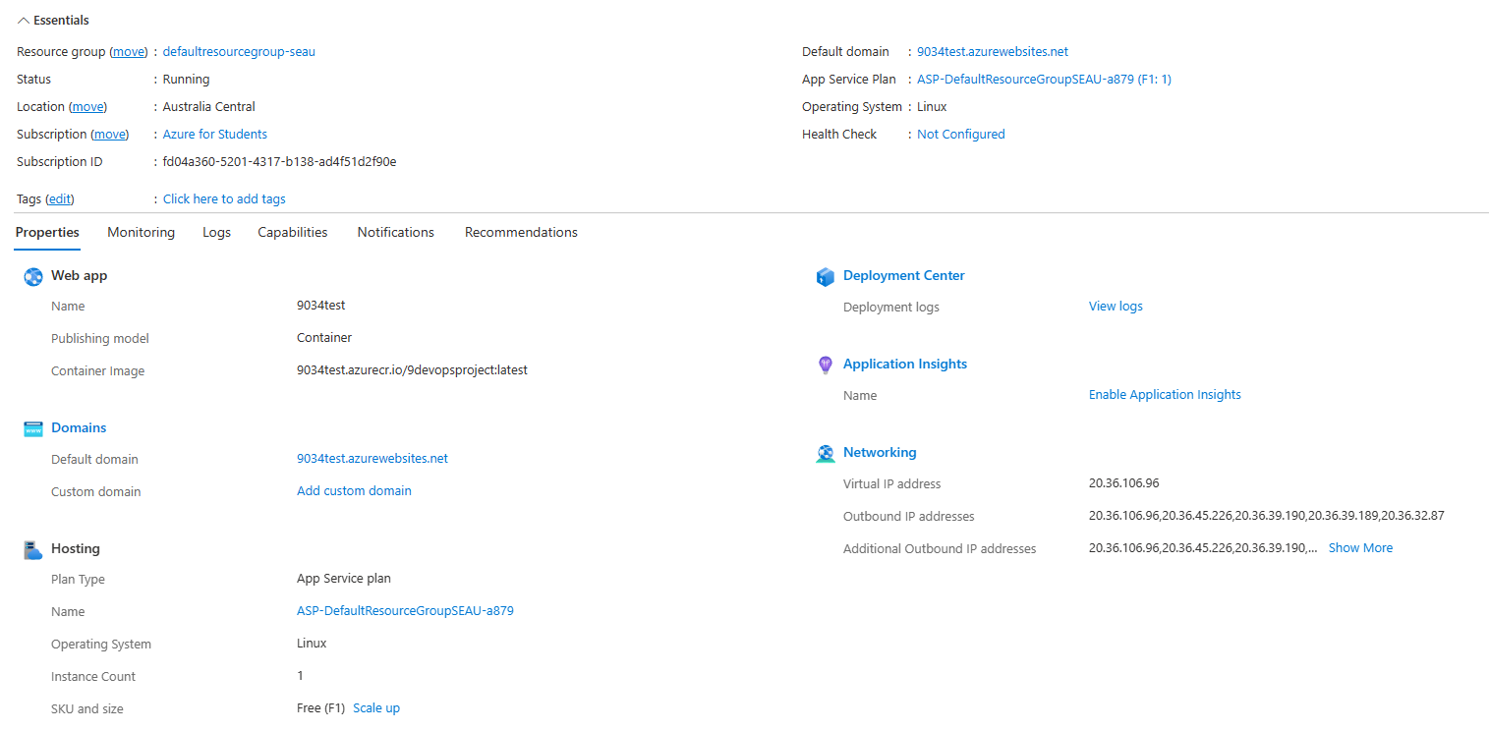Click the Application Insights lightbulb icon
This screenshot has height=731, width=1489.
[x=826, y=365]
